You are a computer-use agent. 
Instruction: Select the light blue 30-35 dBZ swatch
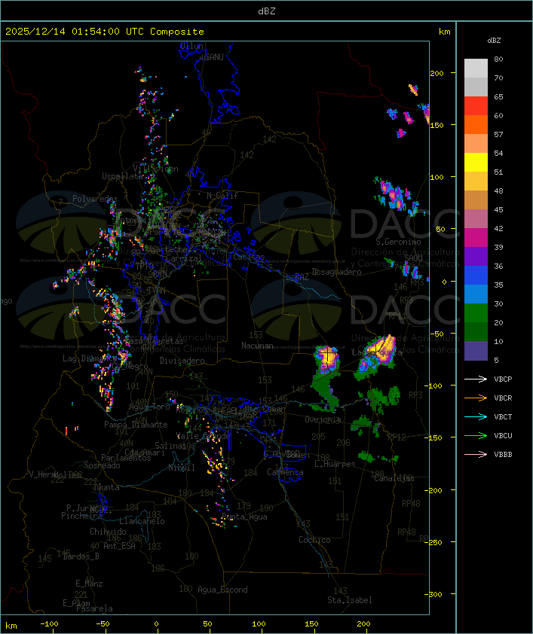coord(476,294)
